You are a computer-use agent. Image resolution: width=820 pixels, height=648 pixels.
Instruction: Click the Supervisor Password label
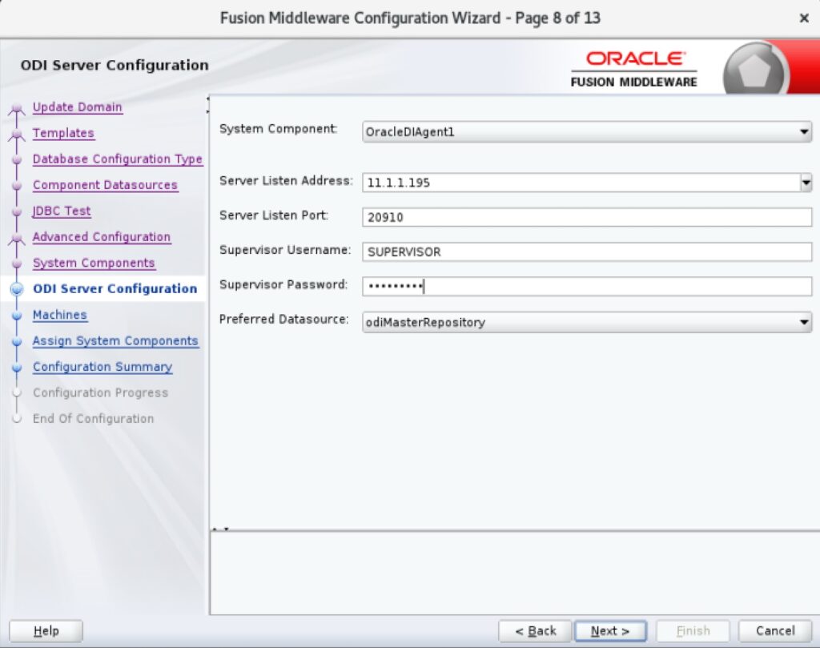(x=283, y=284)
